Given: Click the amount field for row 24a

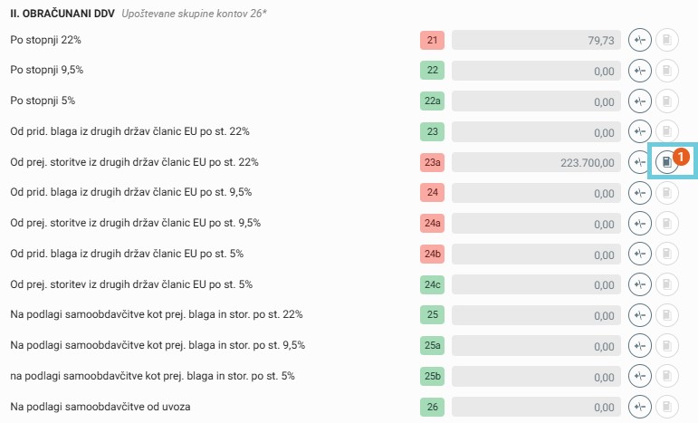Looking at the screenshot, I should tap(536, 224).
